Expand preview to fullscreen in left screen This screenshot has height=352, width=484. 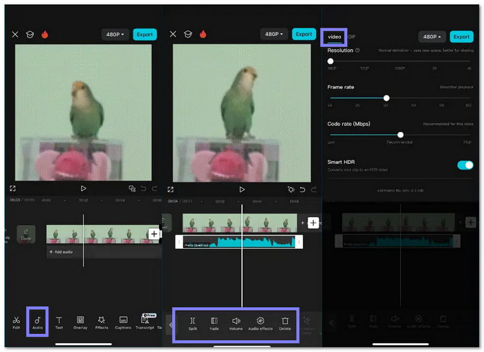12,188
